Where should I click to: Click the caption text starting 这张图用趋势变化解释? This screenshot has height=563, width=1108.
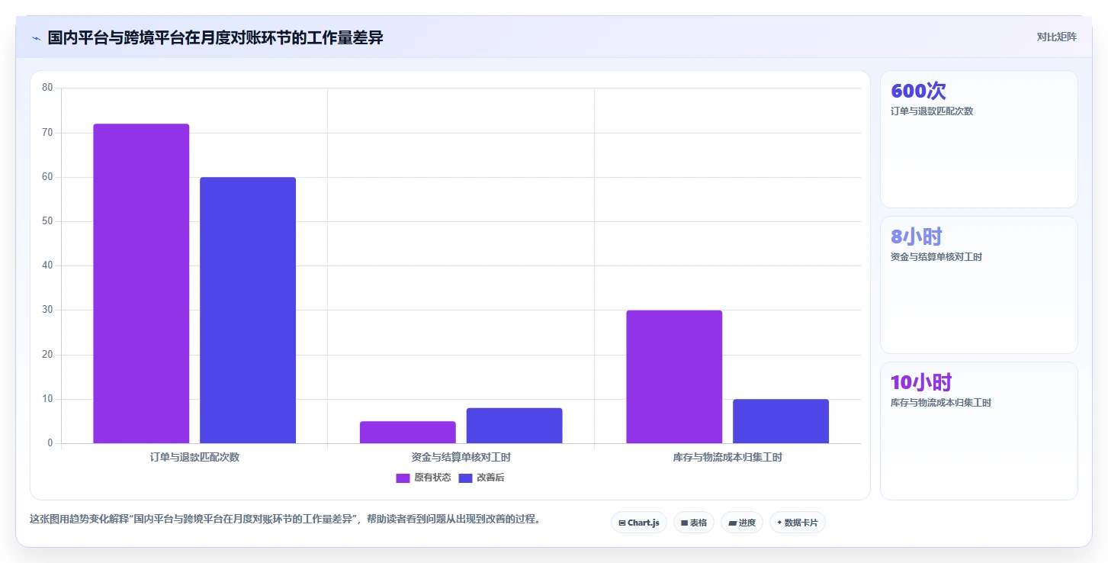point(285,519)
